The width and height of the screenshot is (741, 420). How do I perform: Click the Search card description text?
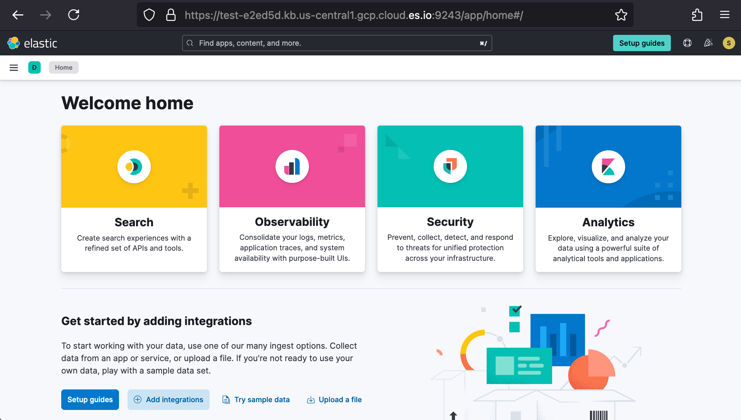tap(134, 243)
